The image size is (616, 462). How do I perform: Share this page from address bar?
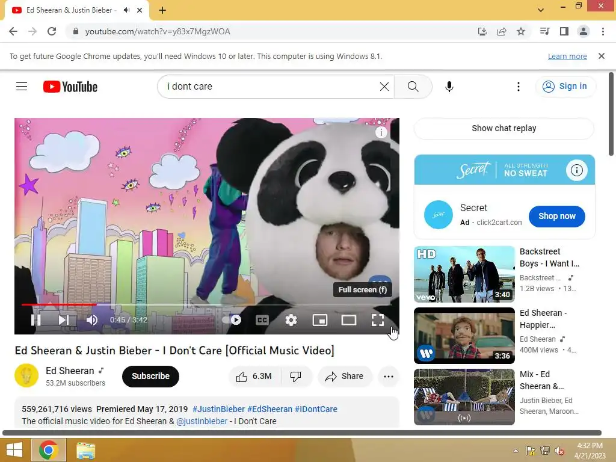(x=502, y=31)
